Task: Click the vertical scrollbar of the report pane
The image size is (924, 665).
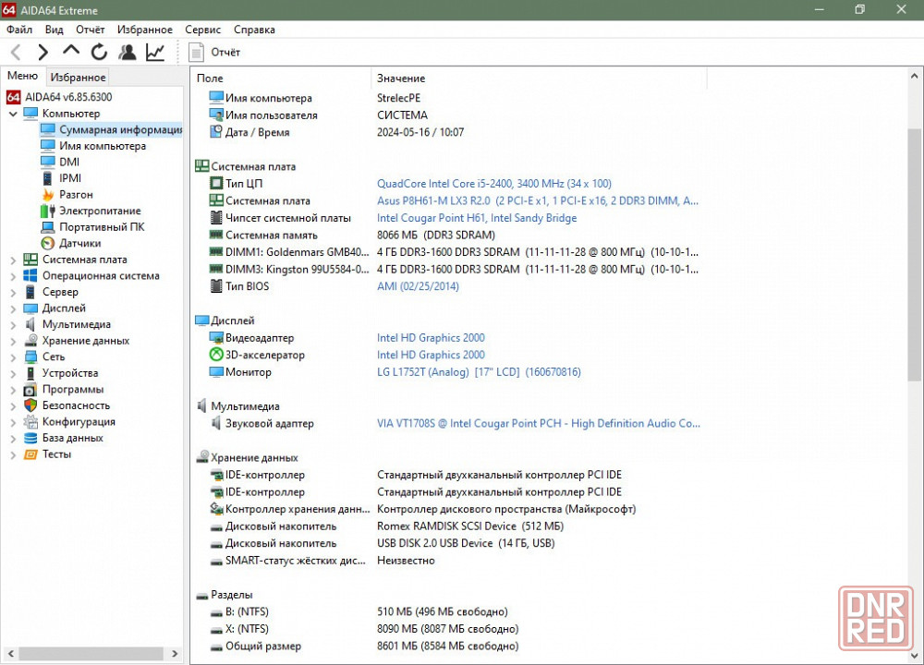Action: [x=914, y=255]
